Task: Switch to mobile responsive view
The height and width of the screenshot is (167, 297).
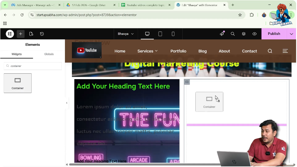Action: click(173, 34)
